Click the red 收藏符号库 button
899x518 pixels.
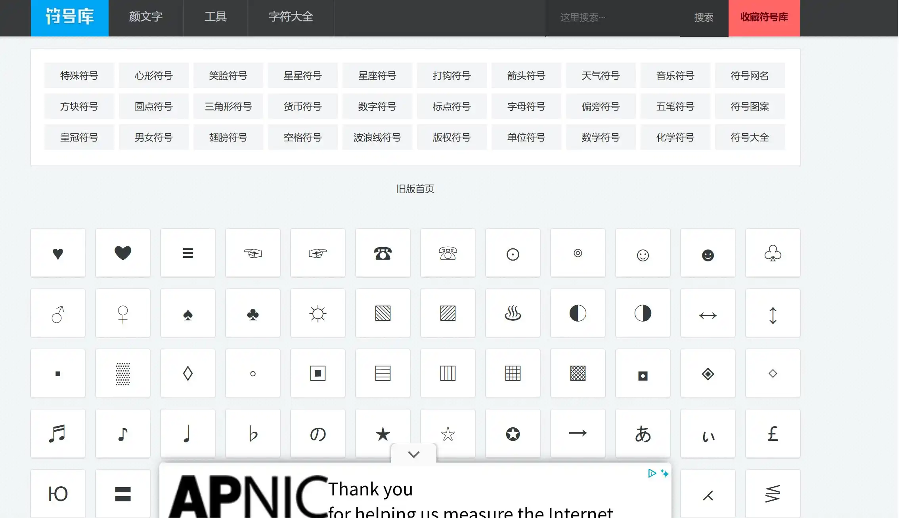764,17
